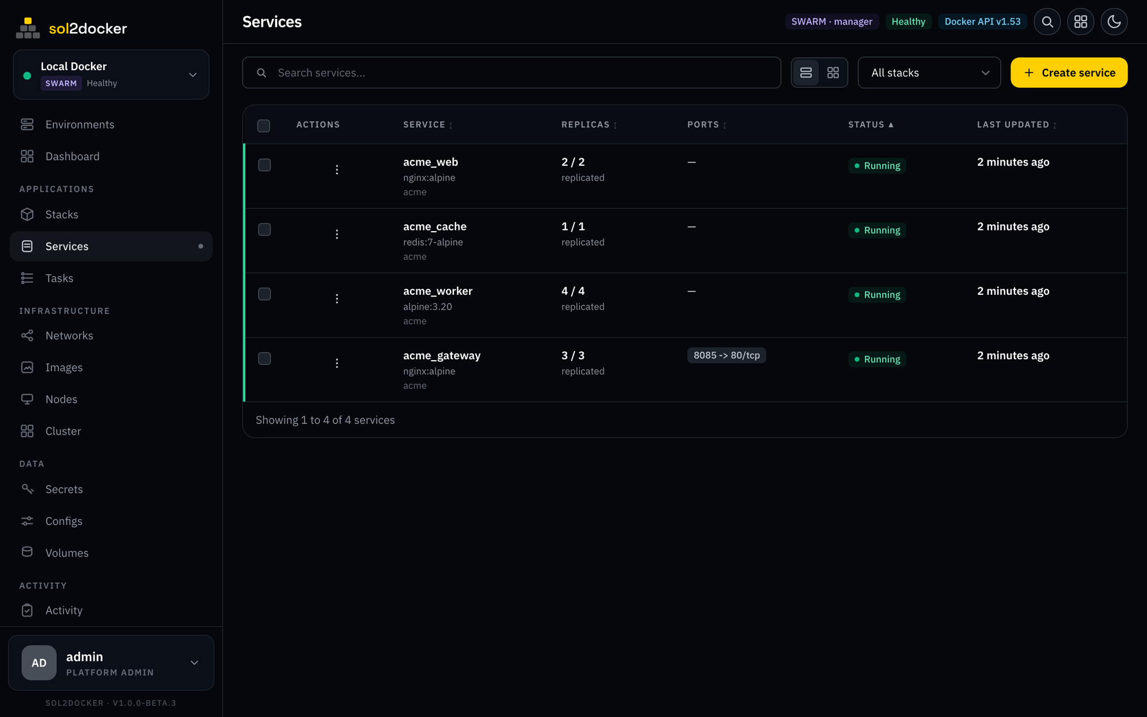Select the acme_gateway row checkbox
This screenshot has width=1147, height=717.
pyautogui.click(x=264, y=358)
